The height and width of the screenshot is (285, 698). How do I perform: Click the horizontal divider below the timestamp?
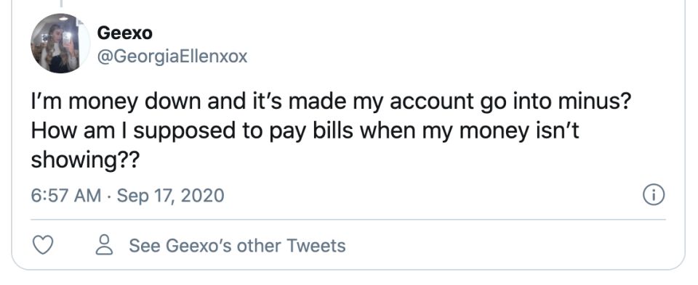[348, 219]
